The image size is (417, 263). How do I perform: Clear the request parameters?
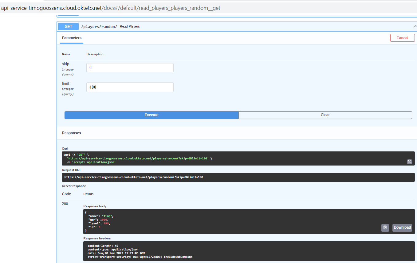(x=325, y=115)
